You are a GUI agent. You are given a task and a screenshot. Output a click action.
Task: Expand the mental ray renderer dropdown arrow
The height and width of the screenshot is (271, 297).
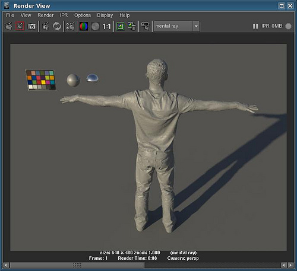pos(196,26)
